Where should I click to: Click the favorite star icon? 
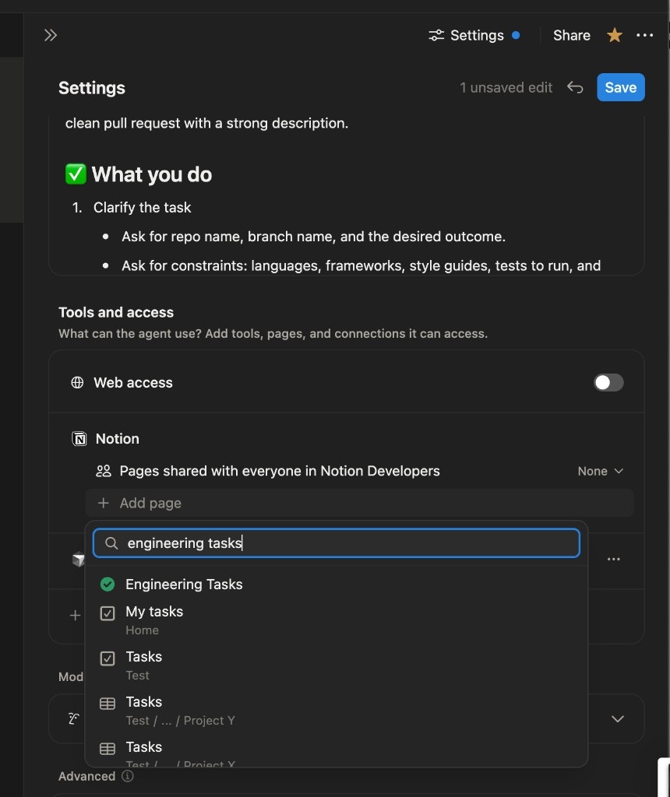pos(614,35)
